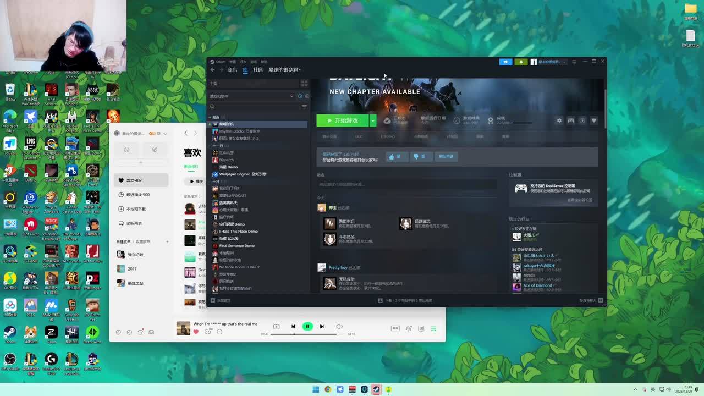This screenshot has height=396, width=704.
Task: Open the 社区 tab in Steam
Action: 258,70
